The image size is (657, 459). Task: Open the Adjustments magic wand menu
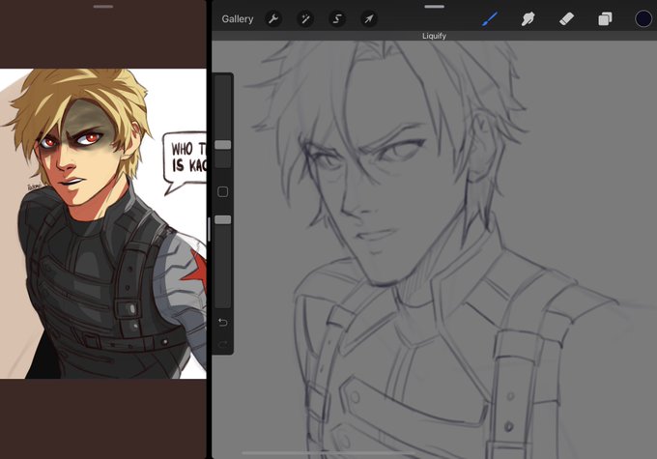305,19
